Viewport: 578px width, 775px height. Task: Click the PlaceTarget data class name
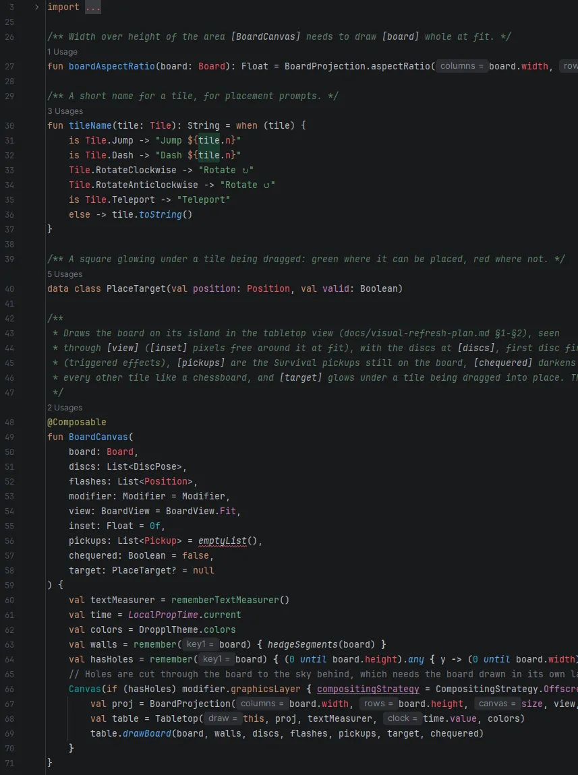(x=136, y=288)
